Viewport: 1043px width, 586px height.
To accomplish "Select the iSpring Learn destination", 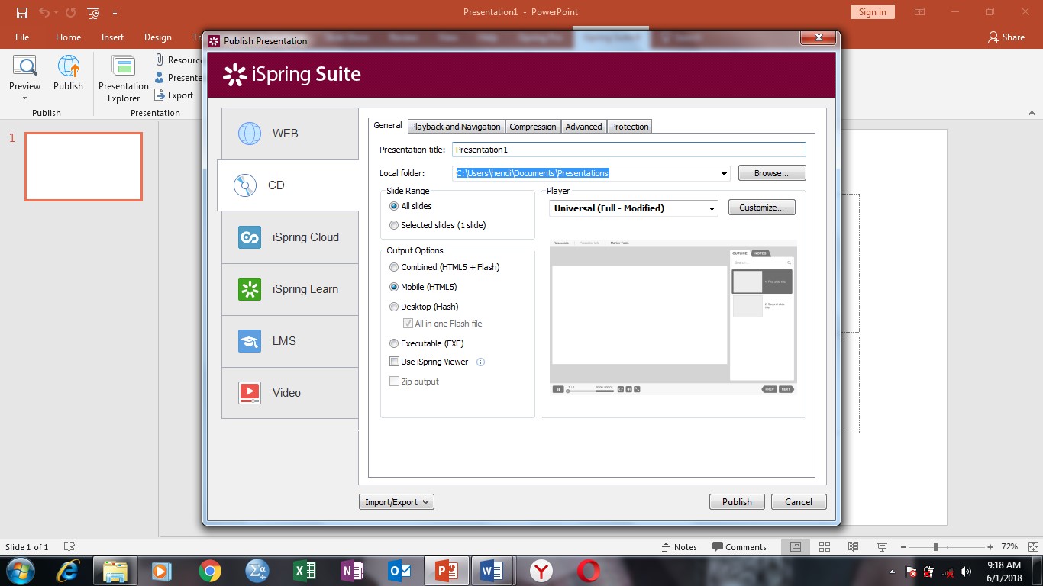I will point(290,289).
